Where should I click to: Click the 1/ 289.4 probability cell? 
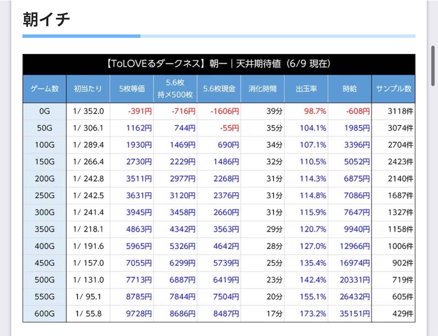(x=88, y=145)
